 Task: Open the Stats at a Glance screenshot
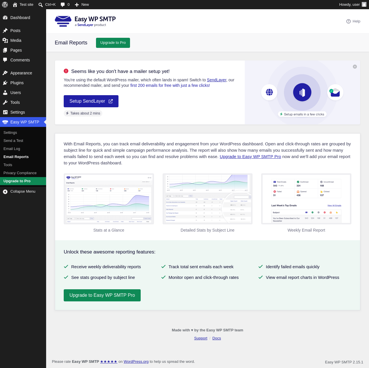coord(109,199)
